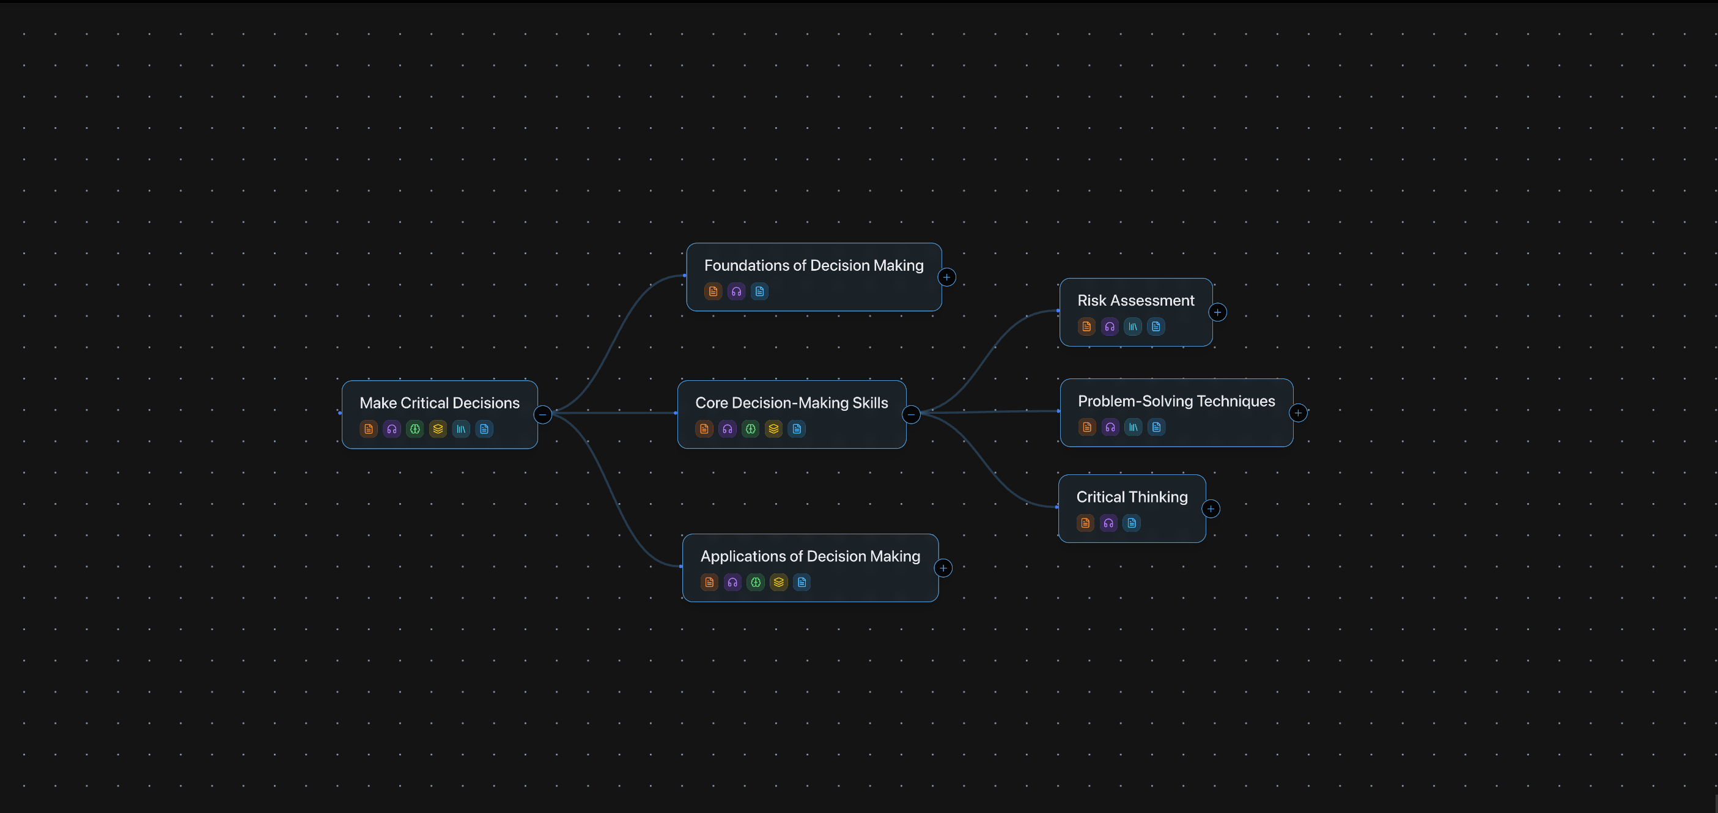Expand the Applications of Decision Making node
The height and width of the screenshot is (813, 1718).
[x=943, y=568]
